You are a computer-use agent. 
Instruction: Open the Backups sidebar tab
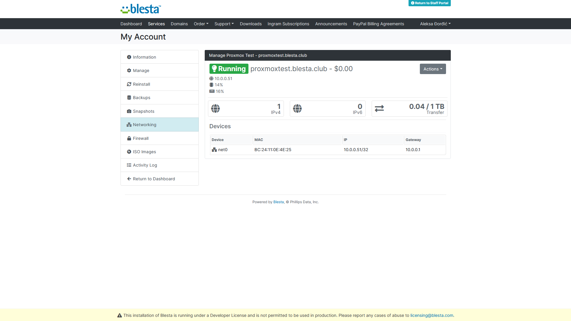click(x=159, y=98)
